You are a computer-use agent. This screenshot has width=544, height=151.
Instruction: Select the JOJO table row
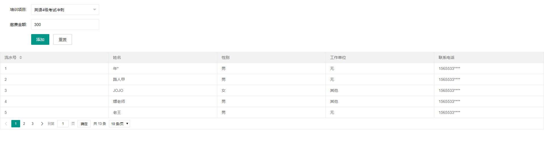(272, 90)
